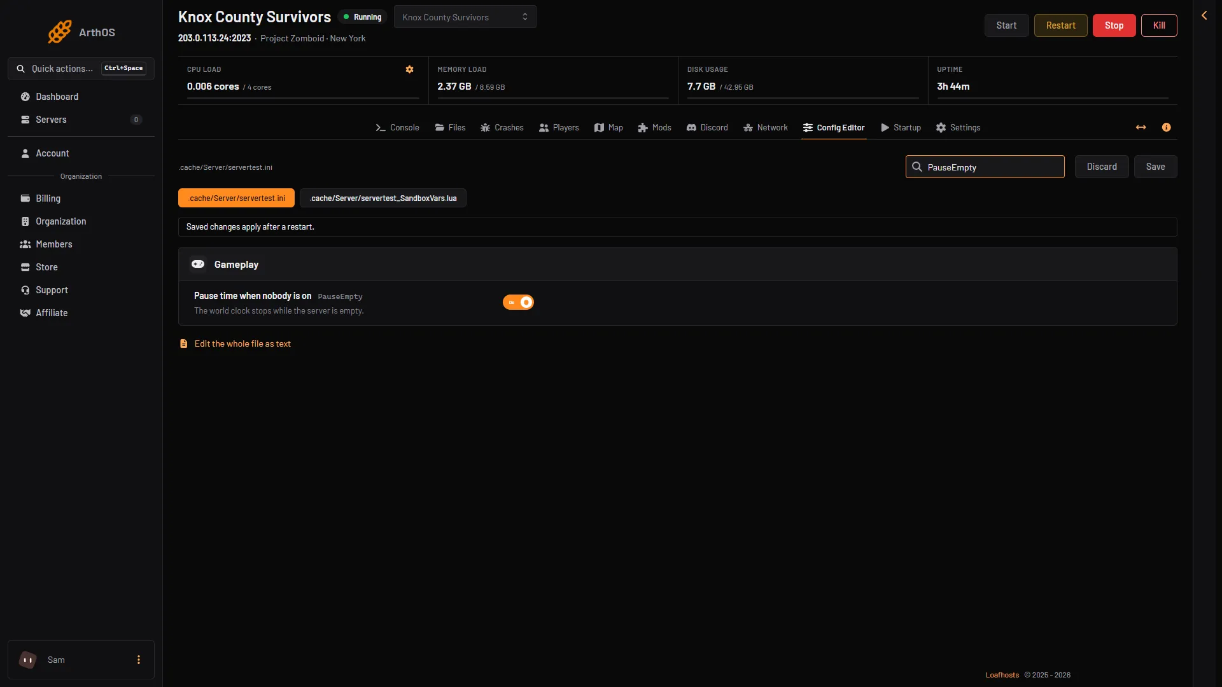Image resolution: width=1222 pixels, height=687 pixels.
Task: Switch to the Mods tab
Action: [655, 127]
